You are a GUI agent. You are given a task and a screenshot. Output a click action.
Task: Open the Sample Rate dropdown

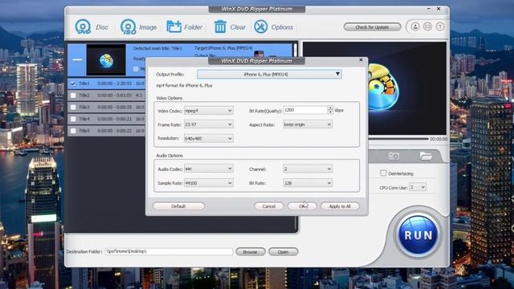tap(209, 183)
